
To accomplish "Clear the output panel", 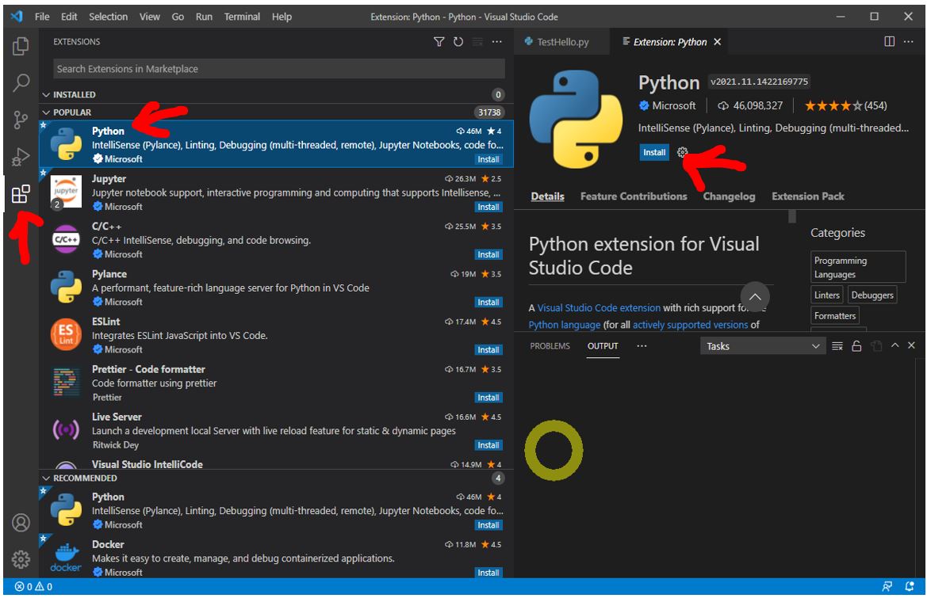I will point(837,346).
